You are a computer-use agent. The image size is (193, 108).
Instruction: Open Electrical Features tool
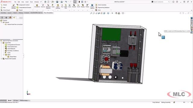point(48,6)
